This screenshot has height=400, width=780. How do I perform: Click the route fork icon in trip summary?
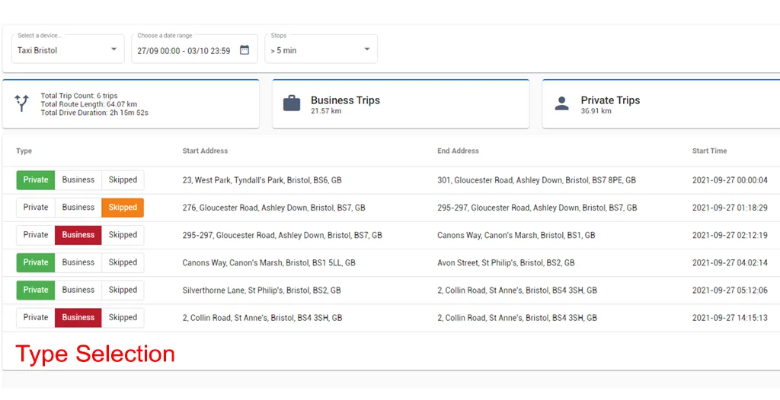point(22,103)
